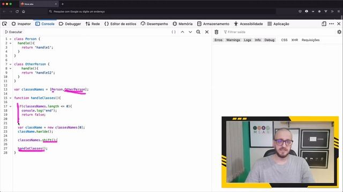The image size is (343, 192).
Task: Open the Desempenho tab
Action: (154, 23)
